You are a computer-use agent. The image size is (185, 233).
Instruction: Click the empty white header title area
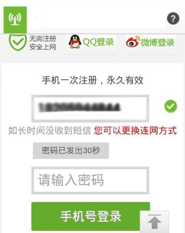[x=97, y=18]
